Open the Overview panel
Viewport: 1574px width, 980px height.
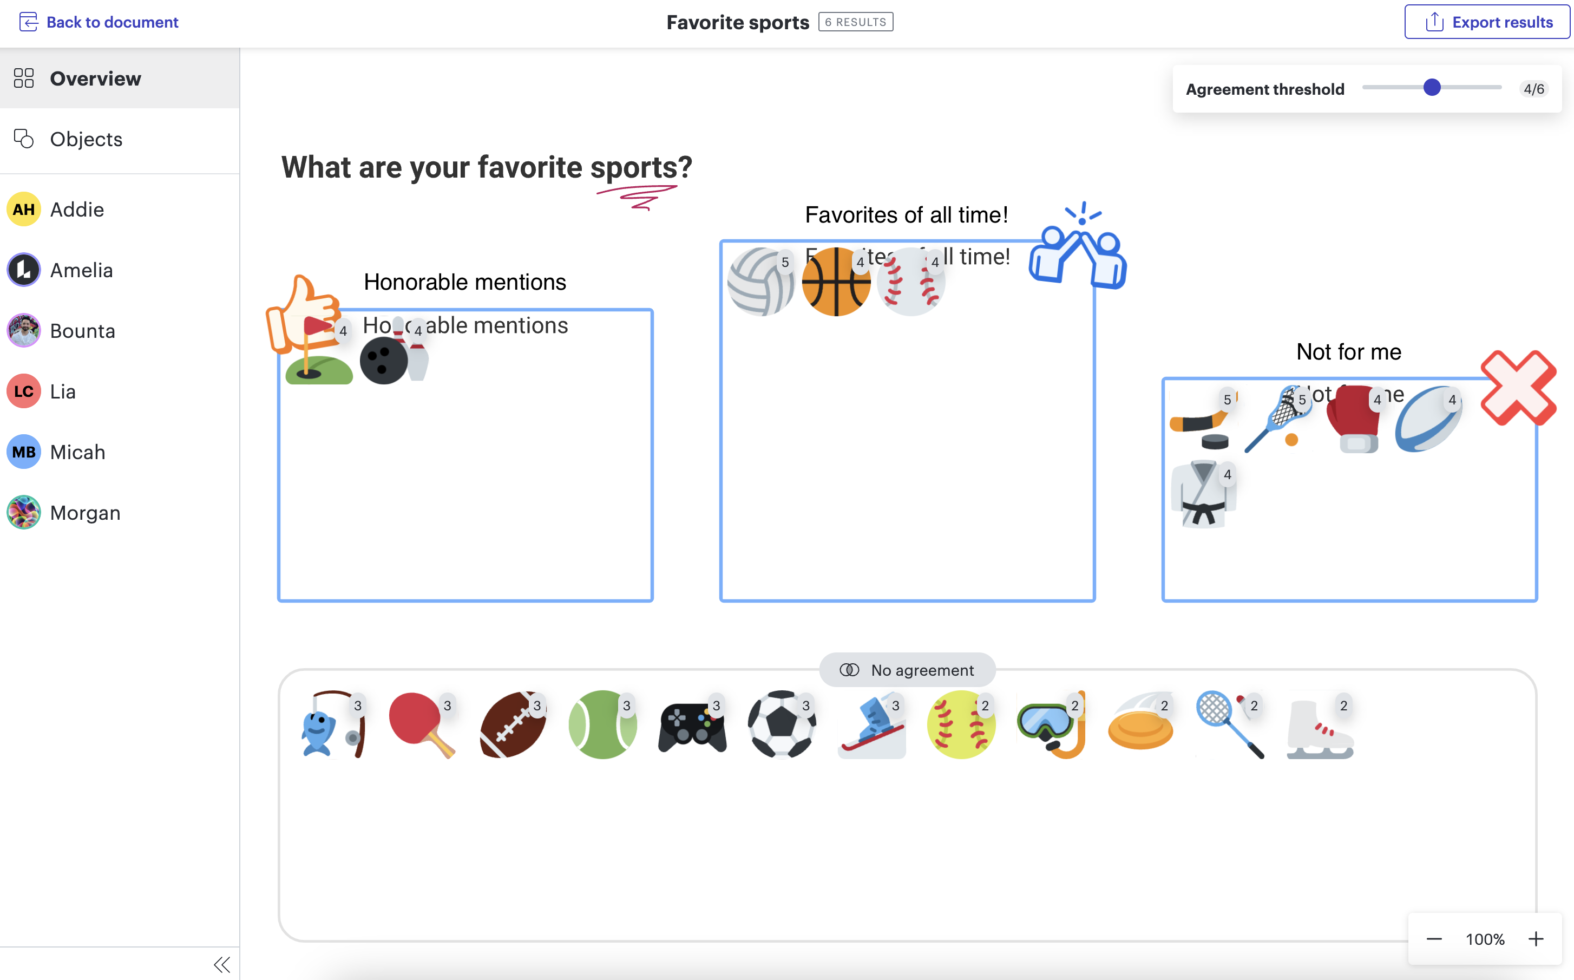(95, 79)
